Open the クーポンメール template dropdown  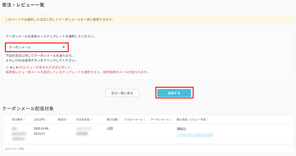click(x=36, y=47)
